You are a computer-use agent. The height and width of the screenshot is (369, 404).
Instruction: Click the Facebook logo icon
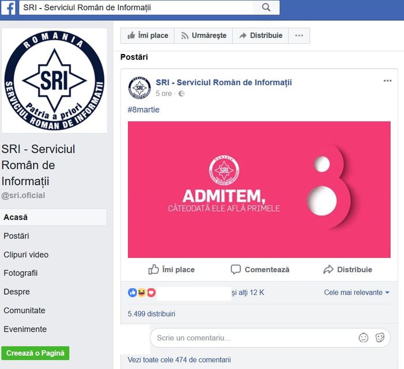click(8, 7)
